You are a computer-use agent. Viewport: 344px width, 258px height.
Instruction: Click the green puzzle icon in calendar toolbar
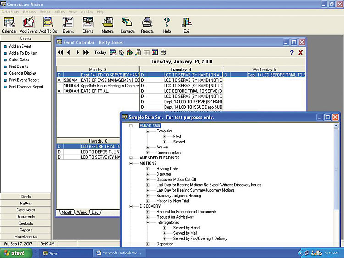(x=129, y=52)
